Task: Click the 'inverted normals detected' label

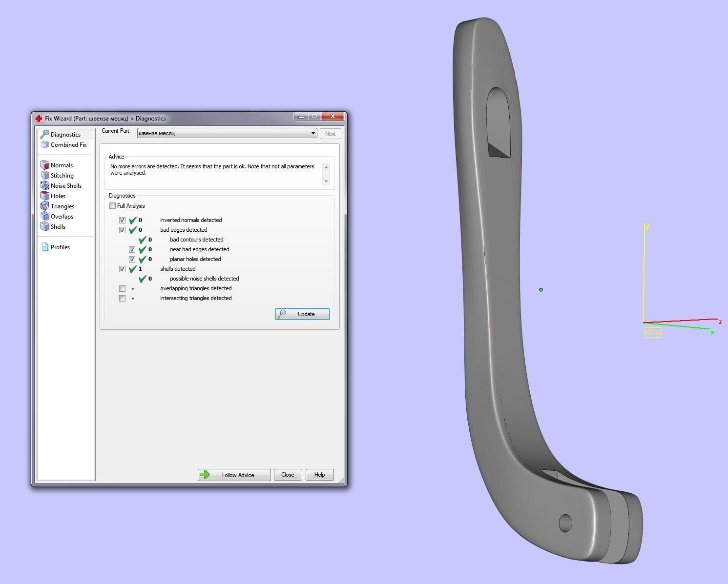Action: [191, 220]
